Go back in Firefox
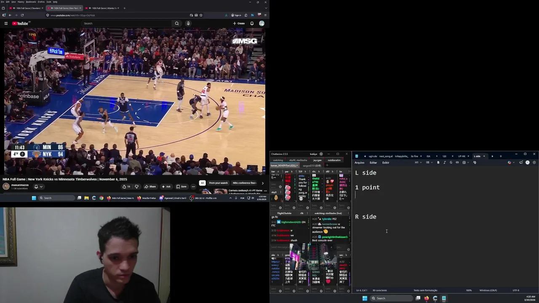This screenshot has height=303, width=539. pyautogui.click(x=10, y=15)
